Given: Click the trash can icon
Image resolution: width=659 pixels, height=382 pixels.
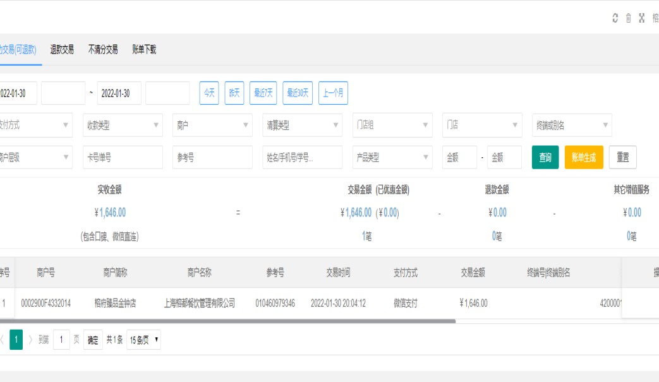Looking at the screenshot, I should 628,18.
